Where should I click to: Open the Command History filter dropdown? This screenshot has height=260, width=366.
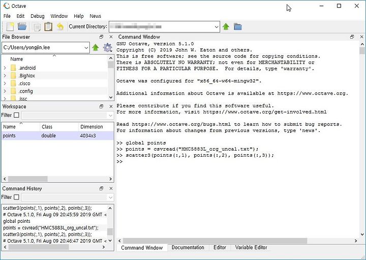pos(110,197)
